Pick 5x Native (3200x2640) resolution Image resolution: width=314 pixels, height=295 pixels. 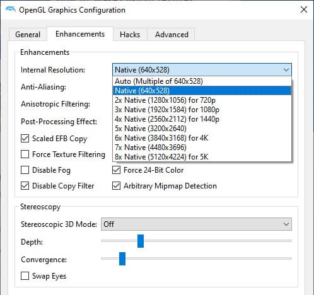tap(202, 129)
